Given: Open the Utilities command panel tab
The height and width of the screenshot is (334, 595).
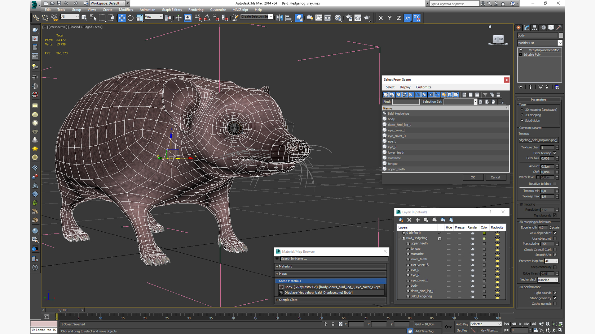Looking at the screenshot, I should 559,28.
